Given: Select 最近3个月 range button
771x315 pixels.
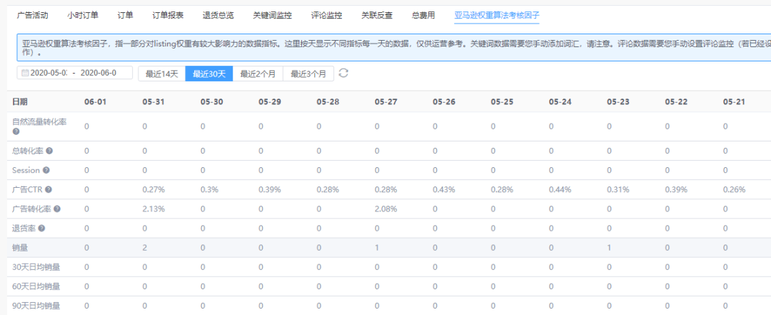Looking at the screenshot, I should tap(308, 74).
